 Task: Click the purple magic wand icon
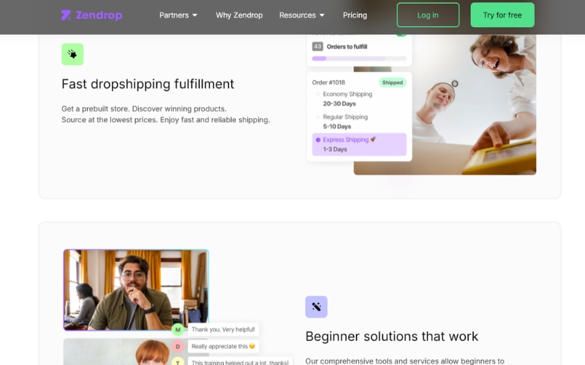(x=316, y=307)
